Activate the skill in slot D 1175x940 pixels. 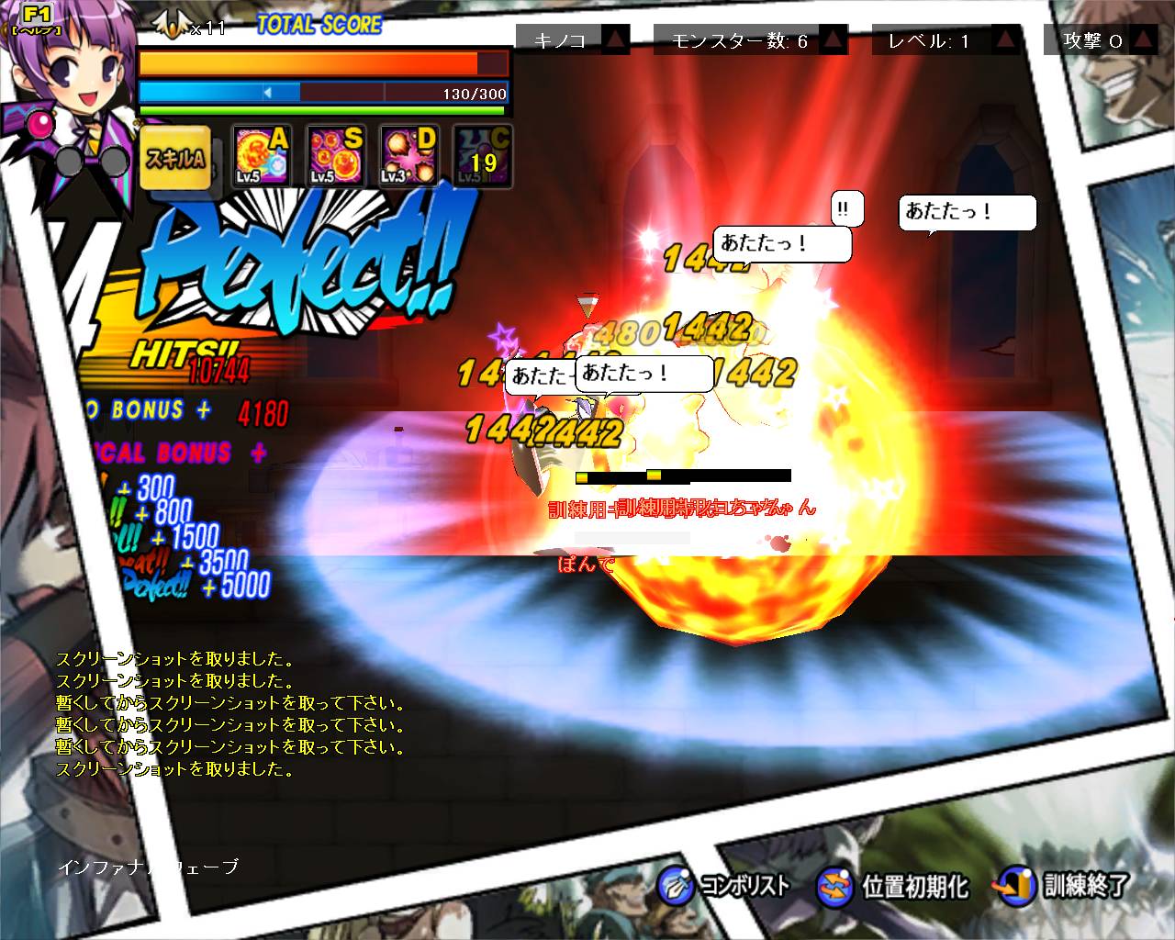(x=408, y=154)
